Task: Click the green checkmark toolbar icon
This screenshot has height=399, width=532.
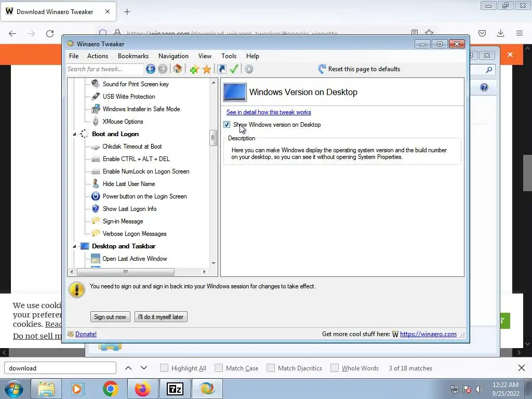Action: 234,69
